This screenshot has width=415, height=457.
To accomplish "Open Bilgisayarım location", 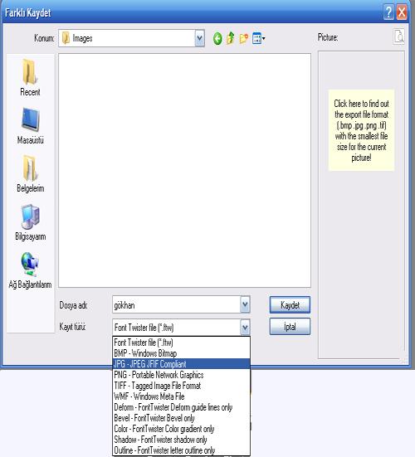I will point(31,222).
